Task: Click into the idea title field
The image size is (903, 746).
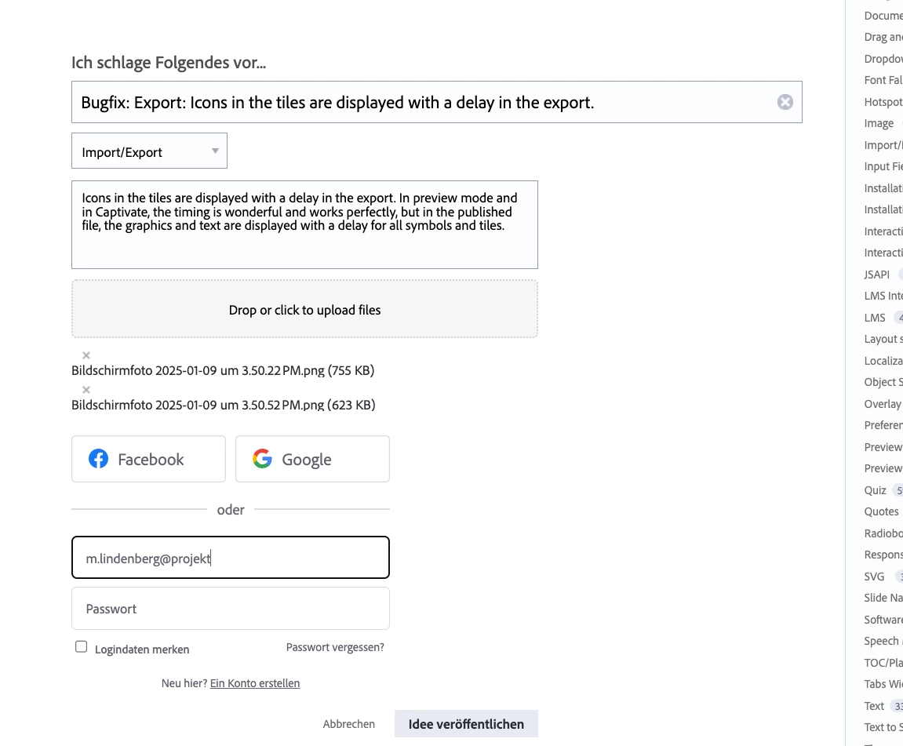Action: coord(424,102)
